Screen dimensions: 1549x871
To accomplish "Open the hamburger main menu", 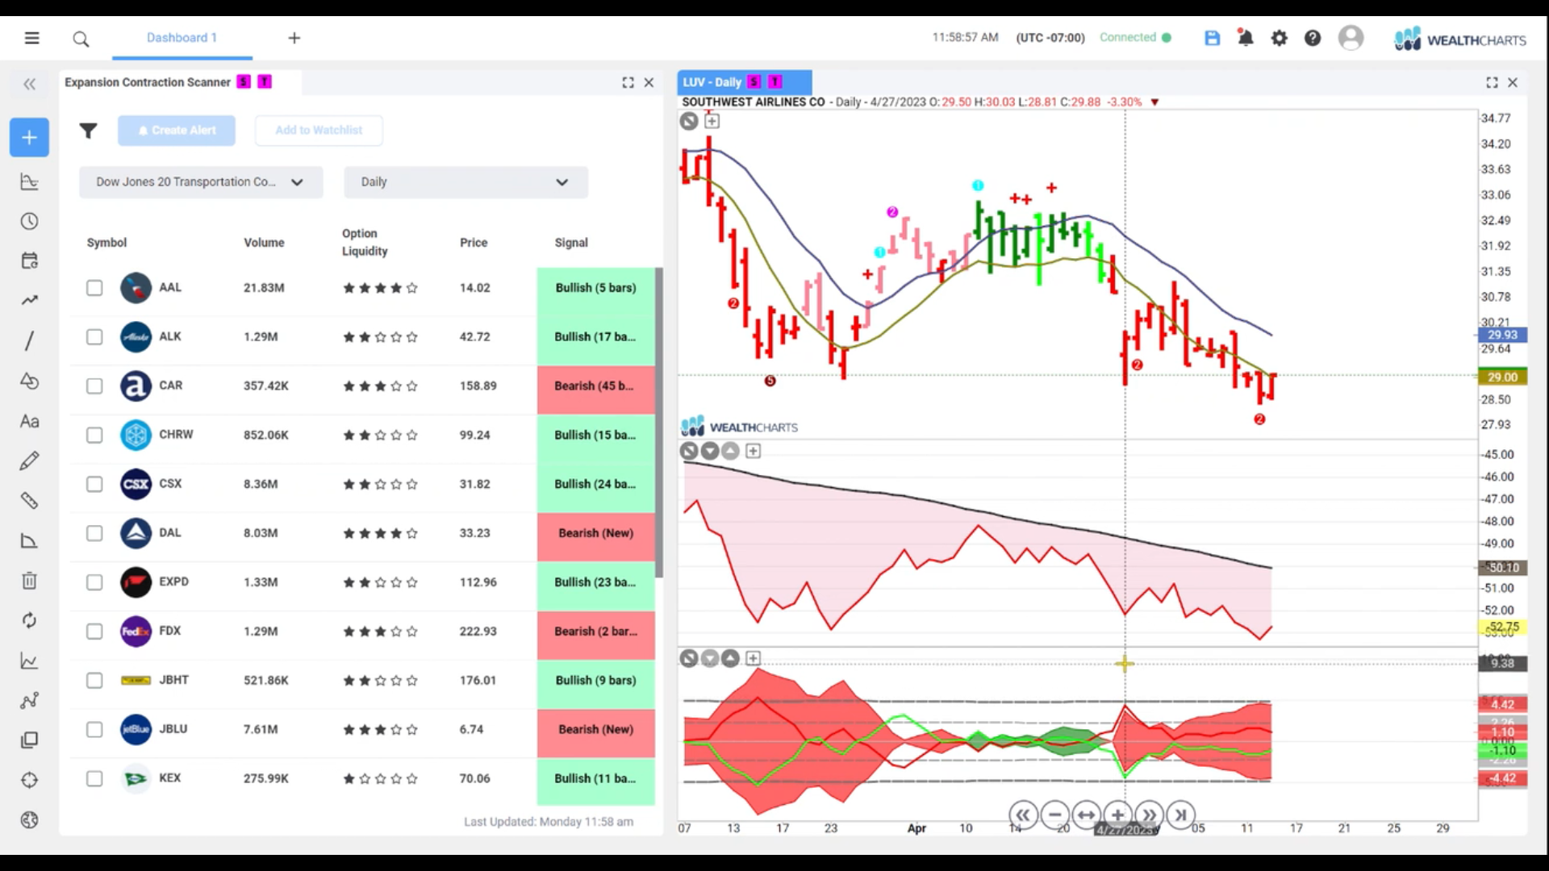I will [x=31, y=38].
